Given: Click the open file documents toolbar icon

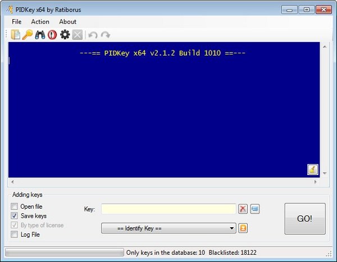Looking at the screenshot, I should coord(16,35).
